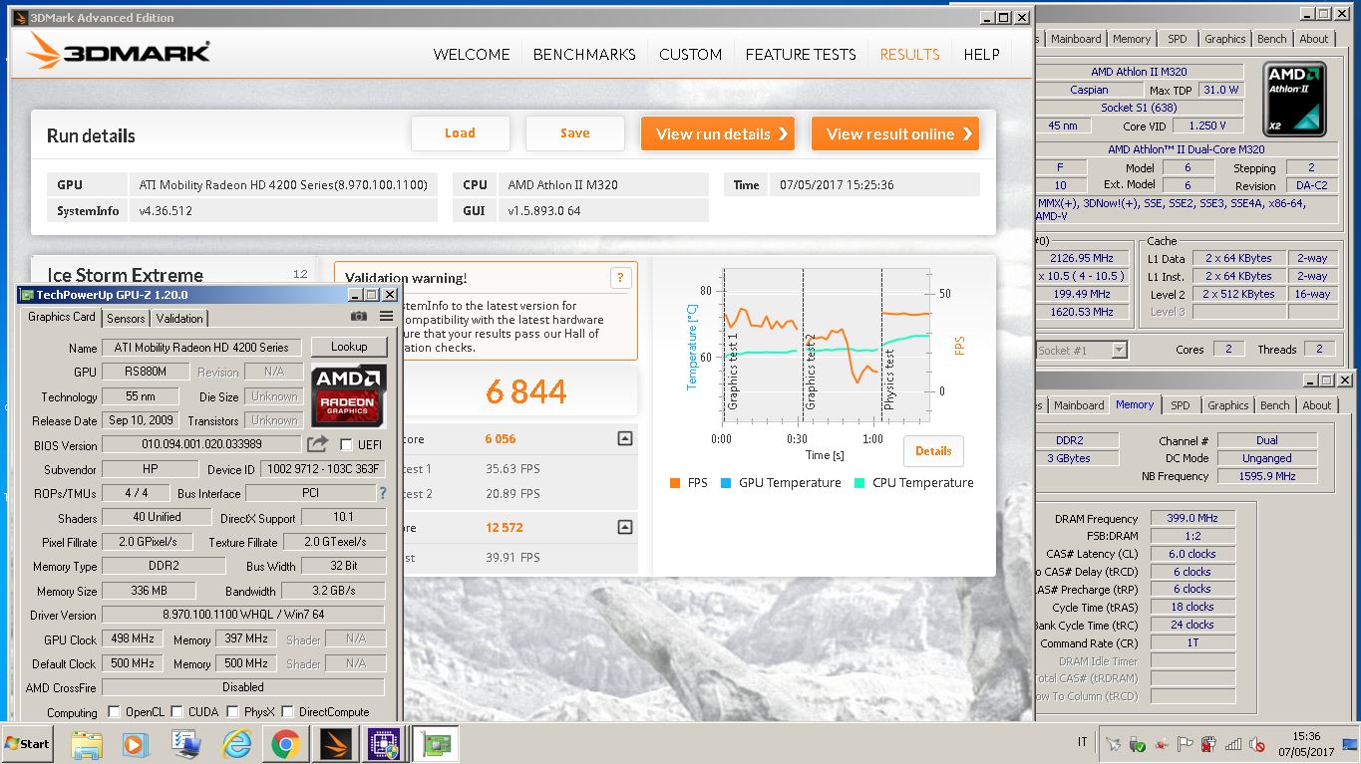This screenshot has height=764, width=1361.
Task: Open Internet Explorer from the taskbar
Action: [x=236, y=744]
